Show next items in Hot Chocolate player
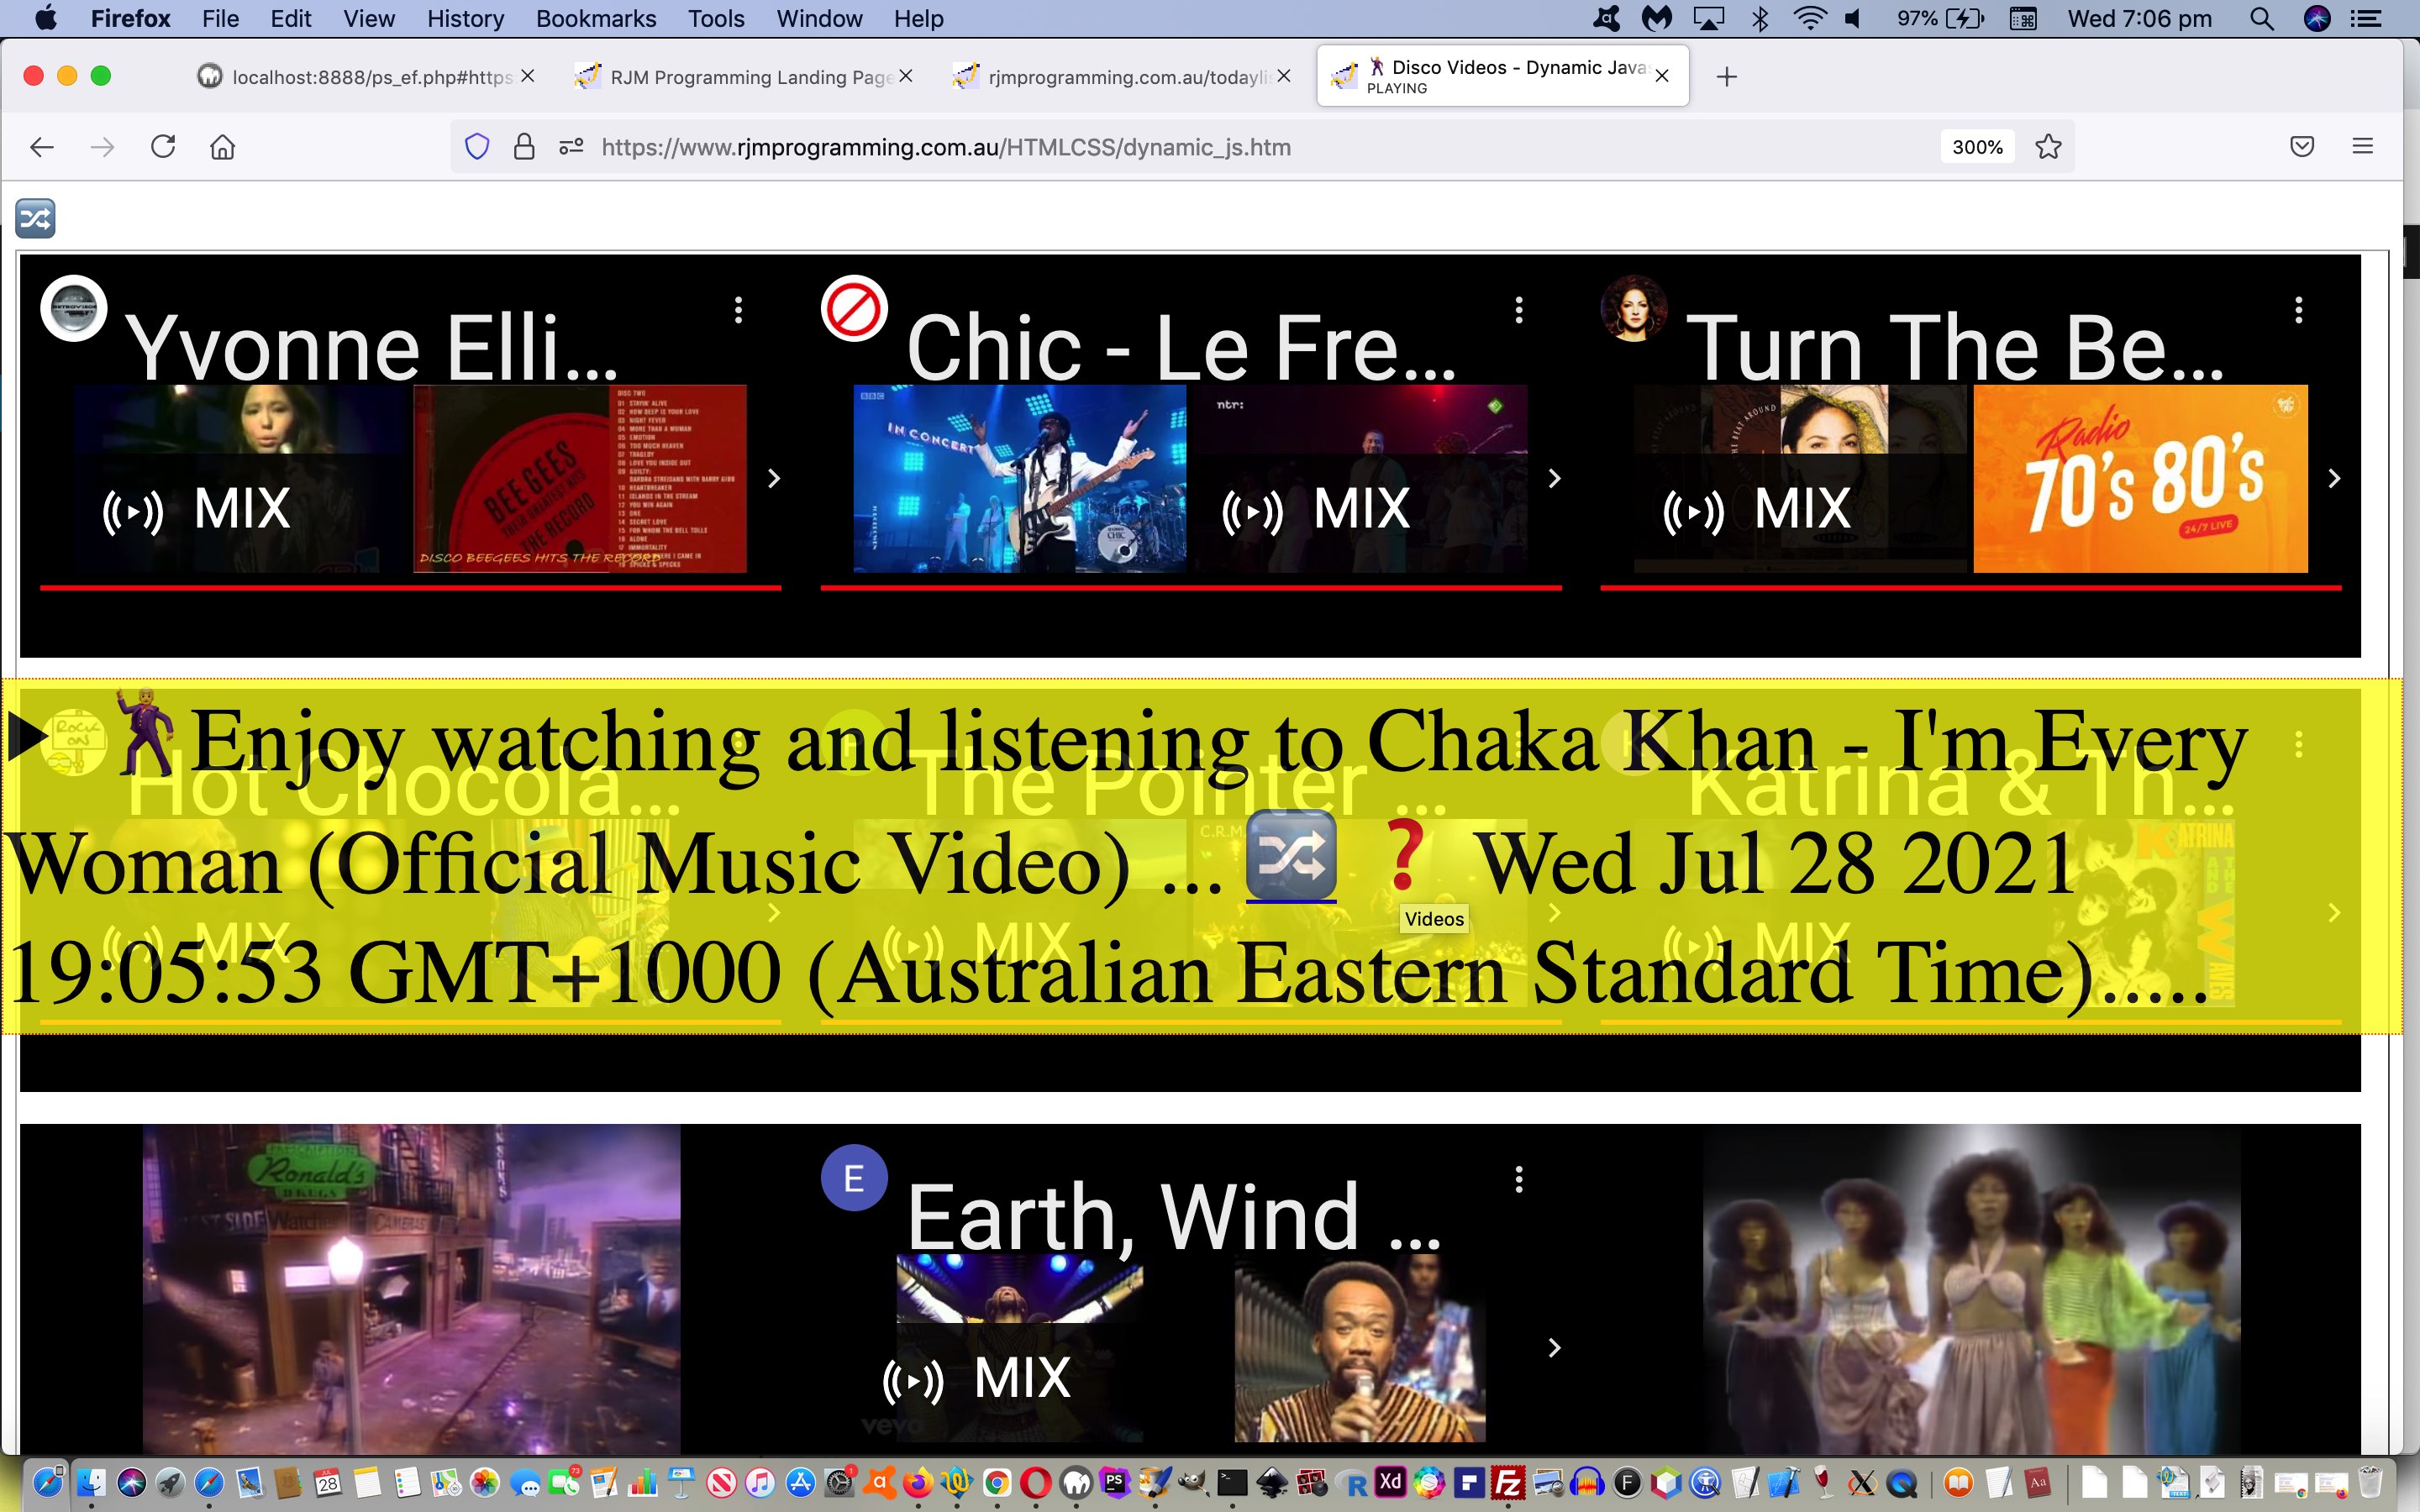Screen dimensions: 2420x1512 [773, 912]
